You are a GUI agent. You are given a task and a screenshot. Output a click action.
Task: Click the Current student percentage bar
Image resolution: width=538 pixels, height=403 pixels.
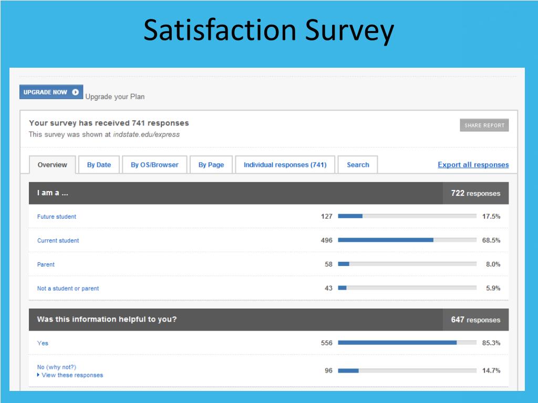[x=407, y=240]
